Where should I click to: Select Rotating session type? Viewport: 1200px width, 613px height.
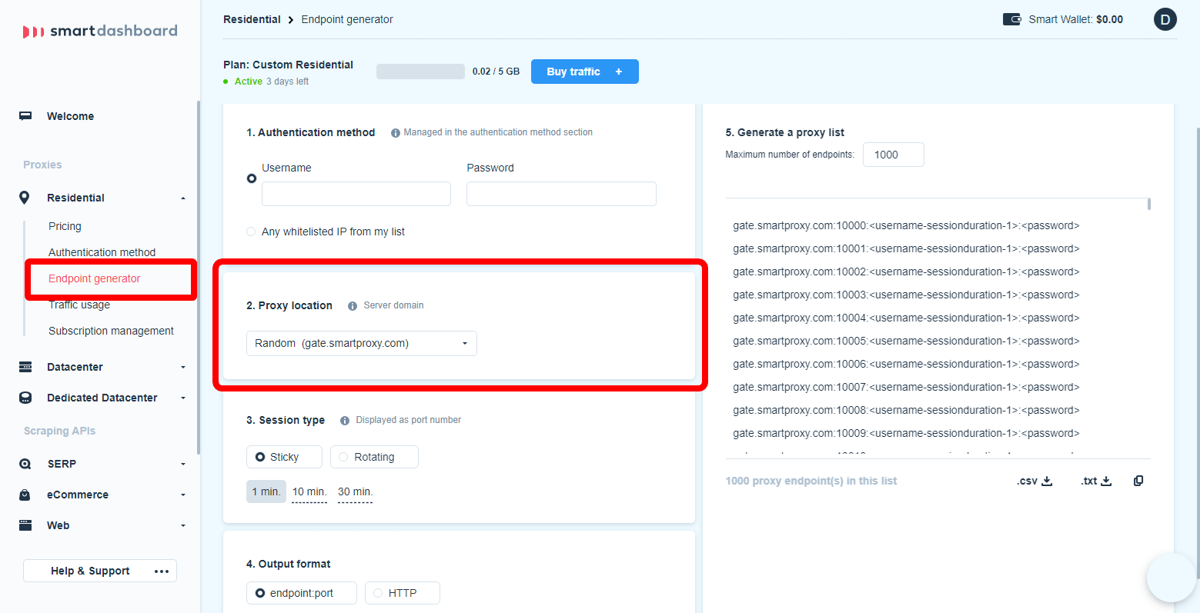tap(374, 457)
